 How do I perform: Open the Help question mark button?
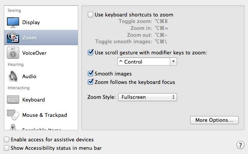[240, 145]
